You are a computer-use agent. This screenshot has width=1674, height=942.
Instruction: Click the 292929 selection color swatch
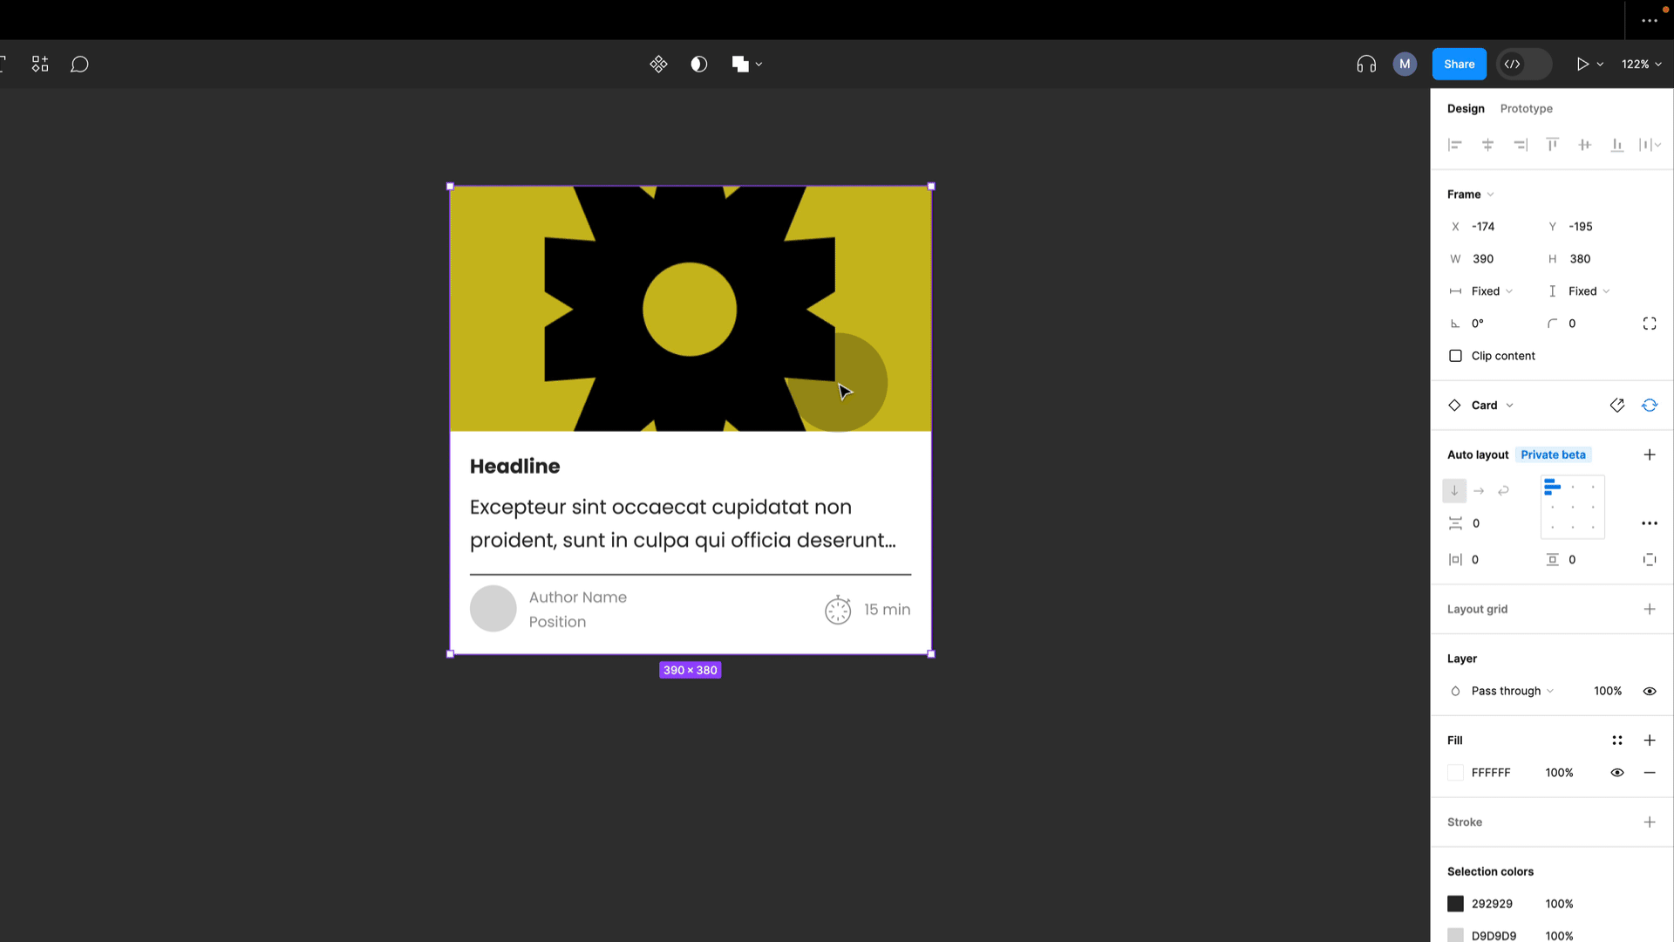[1455, 904]
